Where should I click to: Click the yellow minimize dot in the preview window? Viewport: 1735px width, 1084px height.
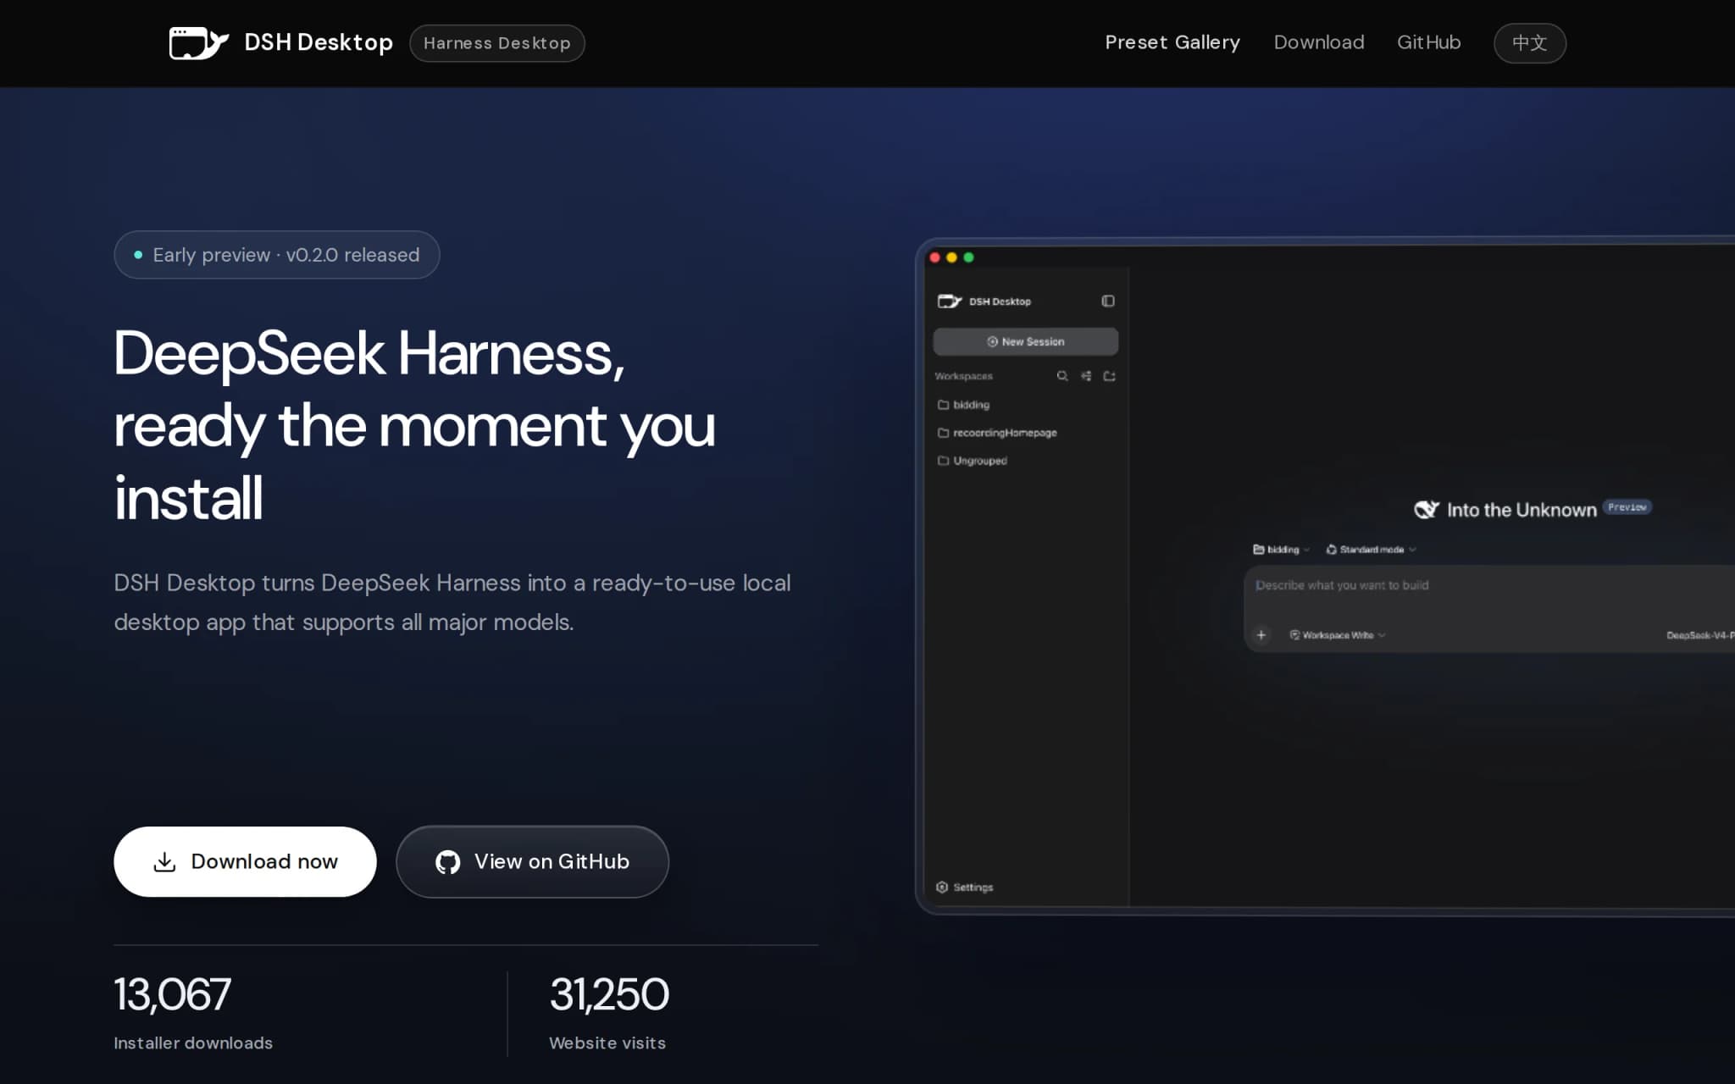[x=951, y=257]
